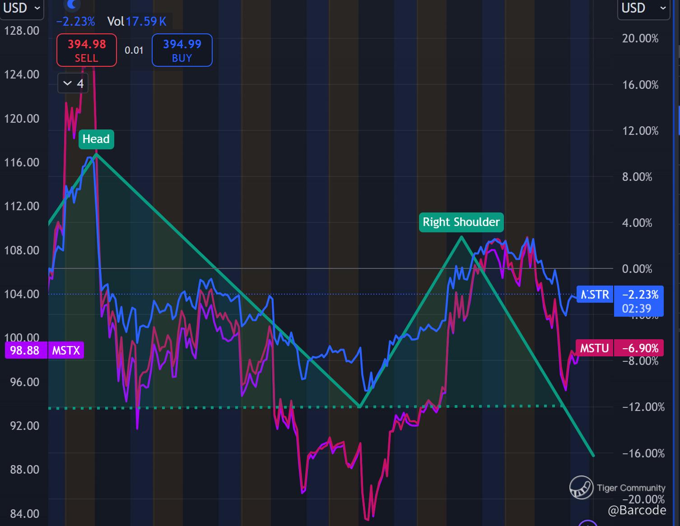The image size is (680, 526).
Task: Click the 112.00 price axis label
Action: point(22,206)
